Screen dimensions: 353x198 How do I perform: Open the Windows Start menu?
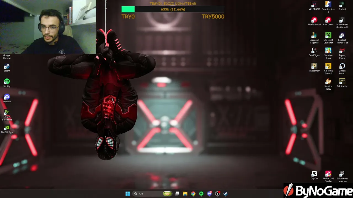pos(128,194)
